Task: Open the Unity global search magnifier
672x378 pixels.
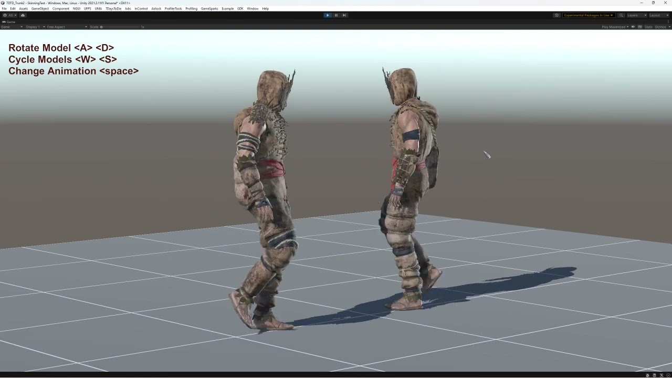Action: (621, 15)
